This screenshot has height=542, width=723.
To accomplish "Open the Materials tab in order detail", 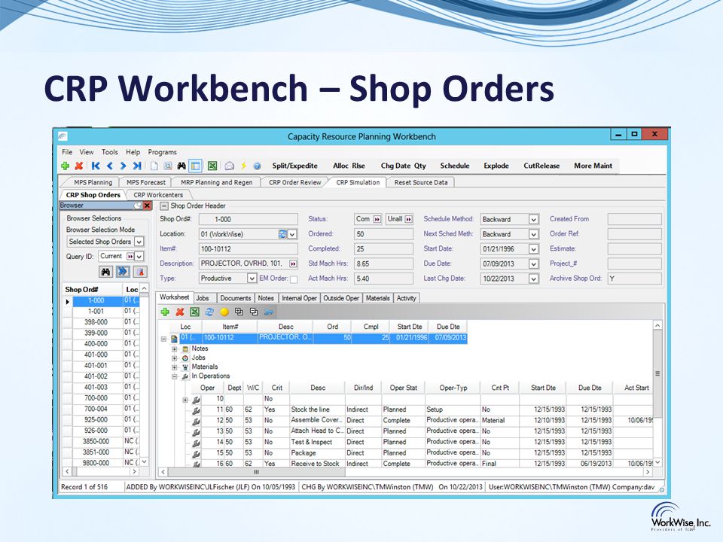I will tap(377, 298).
